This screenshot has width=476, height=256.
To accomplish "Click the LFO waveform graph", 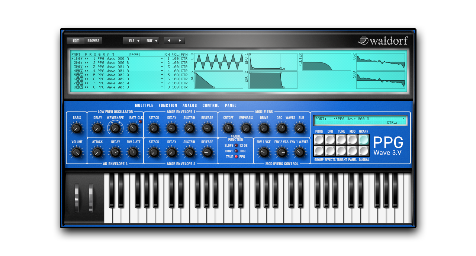I will 219,62.
